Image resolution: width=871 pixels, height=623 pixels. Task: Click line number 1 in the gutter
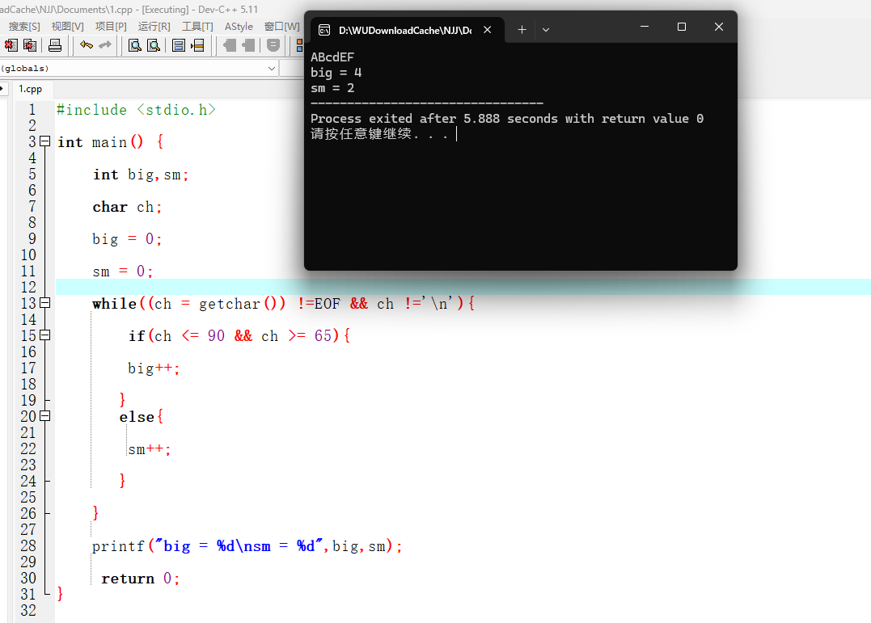tap(32, 110)
